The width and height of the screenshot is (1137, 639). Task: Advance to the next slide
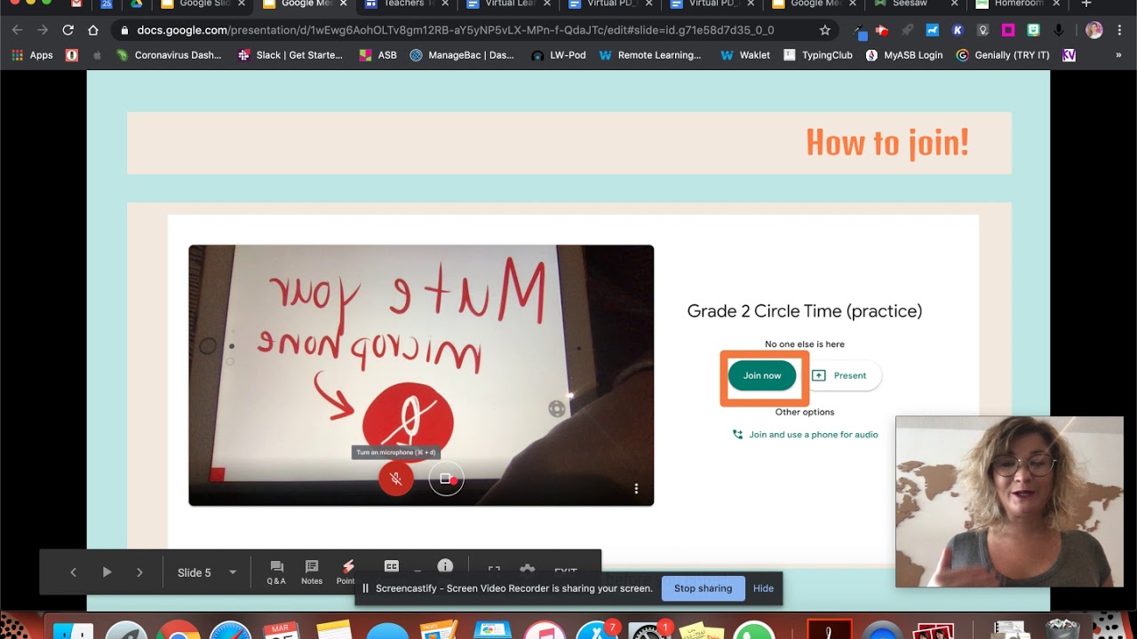pyautogui.click(x=139, y=572)
